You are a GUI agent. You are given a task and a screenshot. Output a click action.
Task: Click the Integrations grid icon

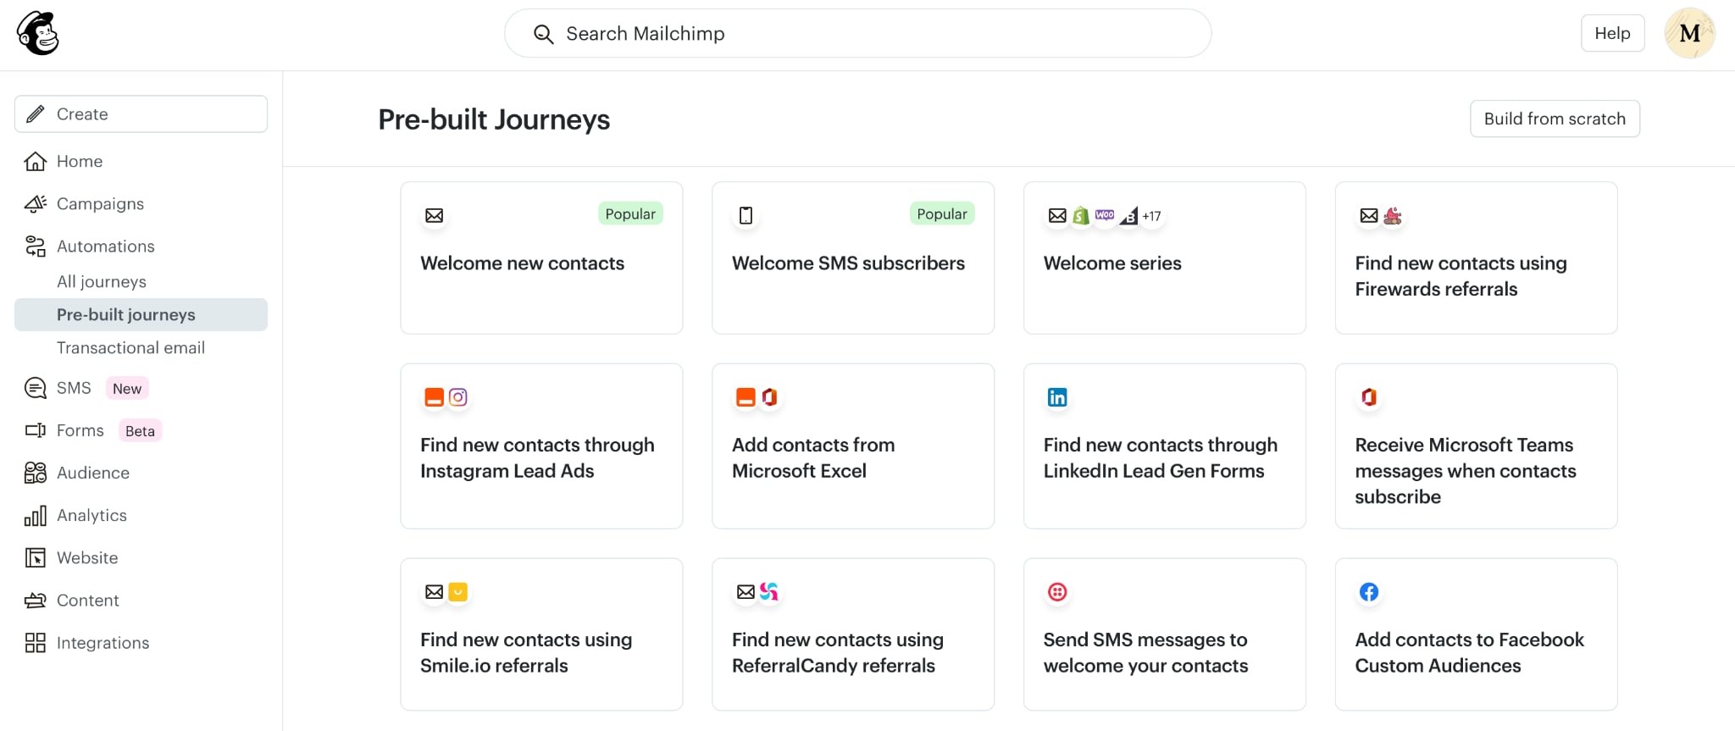[36, 643]
